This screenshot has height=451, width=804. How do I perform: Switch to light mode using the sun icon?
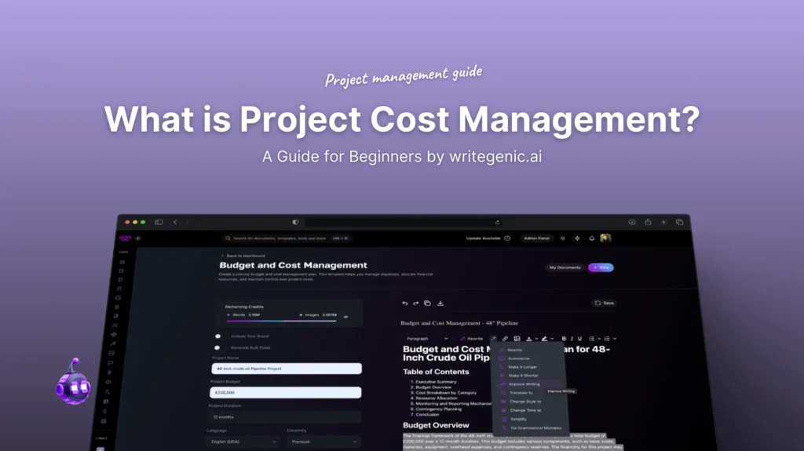coord(562,238)
